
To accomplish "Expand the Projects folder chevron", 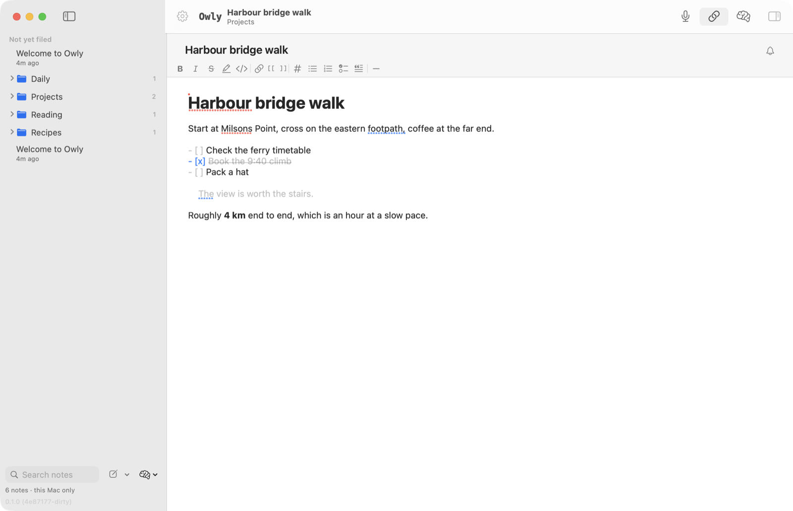I will (x=12, y=96).
